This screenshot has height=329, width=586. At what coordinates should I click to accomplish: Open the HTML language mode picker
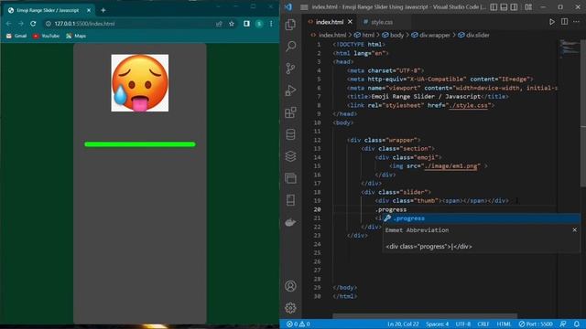click(504, 324)
